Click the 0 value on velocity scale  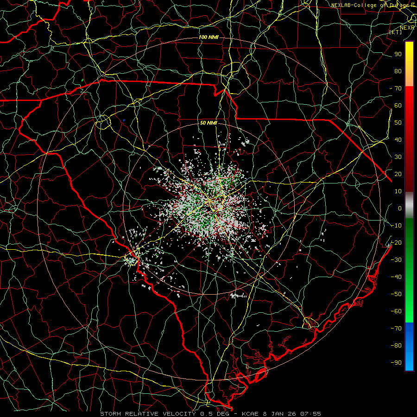pyautogui.click(x=400, y=208)
